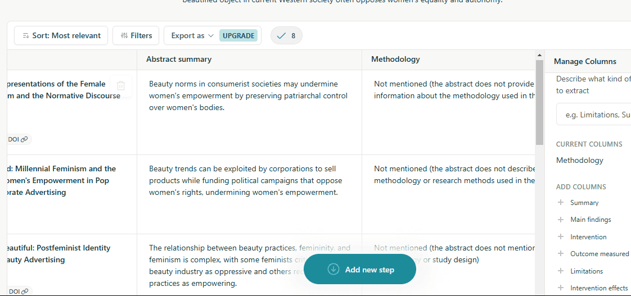
Task: Open the Sort: Most relevant menu
Action: [x=61, y=35]
